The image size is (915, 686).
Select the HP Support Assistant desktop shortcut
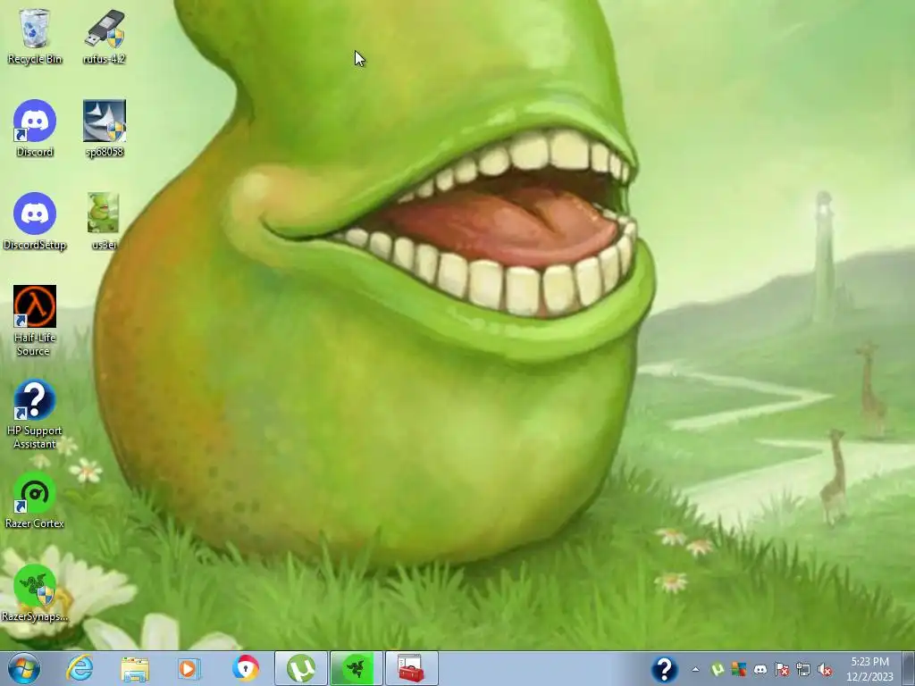coord(35,414)
